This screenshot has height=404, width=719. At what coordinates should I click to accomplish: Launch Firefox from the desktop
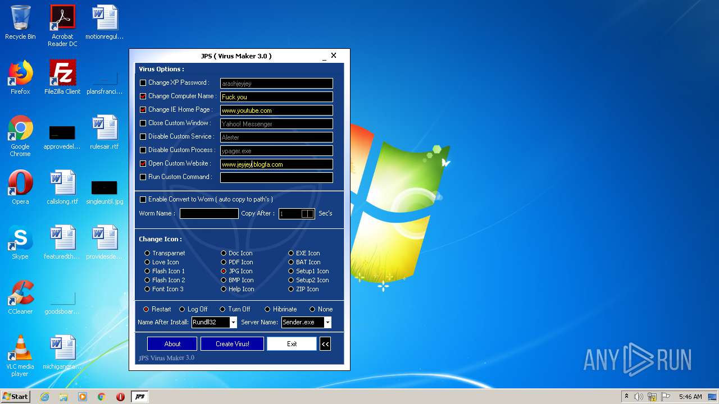tap(20, 77)
